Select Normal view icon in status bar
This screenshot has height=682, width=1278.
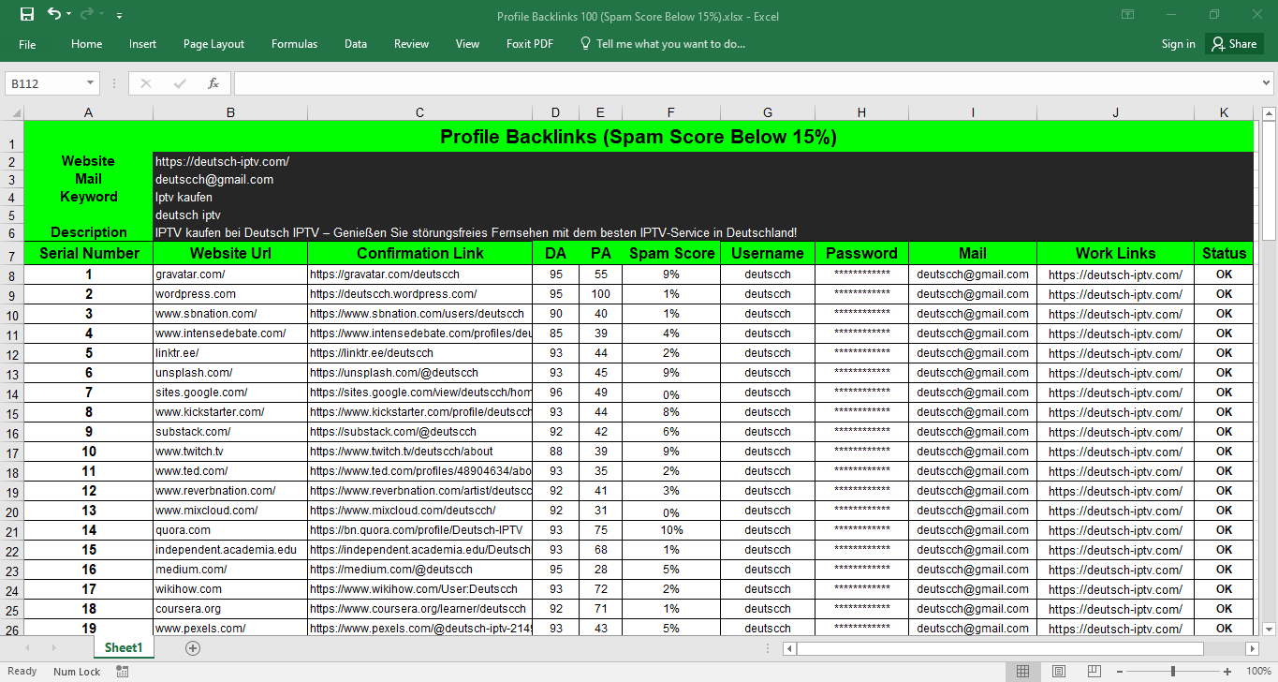(x=1023, y=671)
